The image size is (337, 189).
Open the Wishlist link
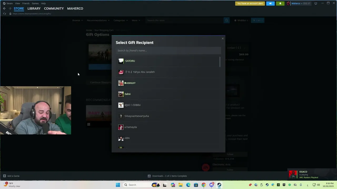coord(241,20)
